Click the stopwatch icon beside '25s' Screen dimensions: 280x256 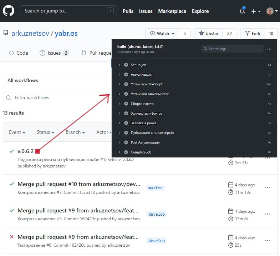(231, 245)
